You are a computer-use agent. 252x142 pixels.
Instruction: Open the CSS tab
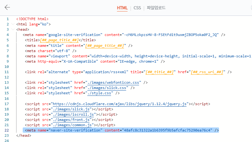pyautogui.click(x=137, y=8)
